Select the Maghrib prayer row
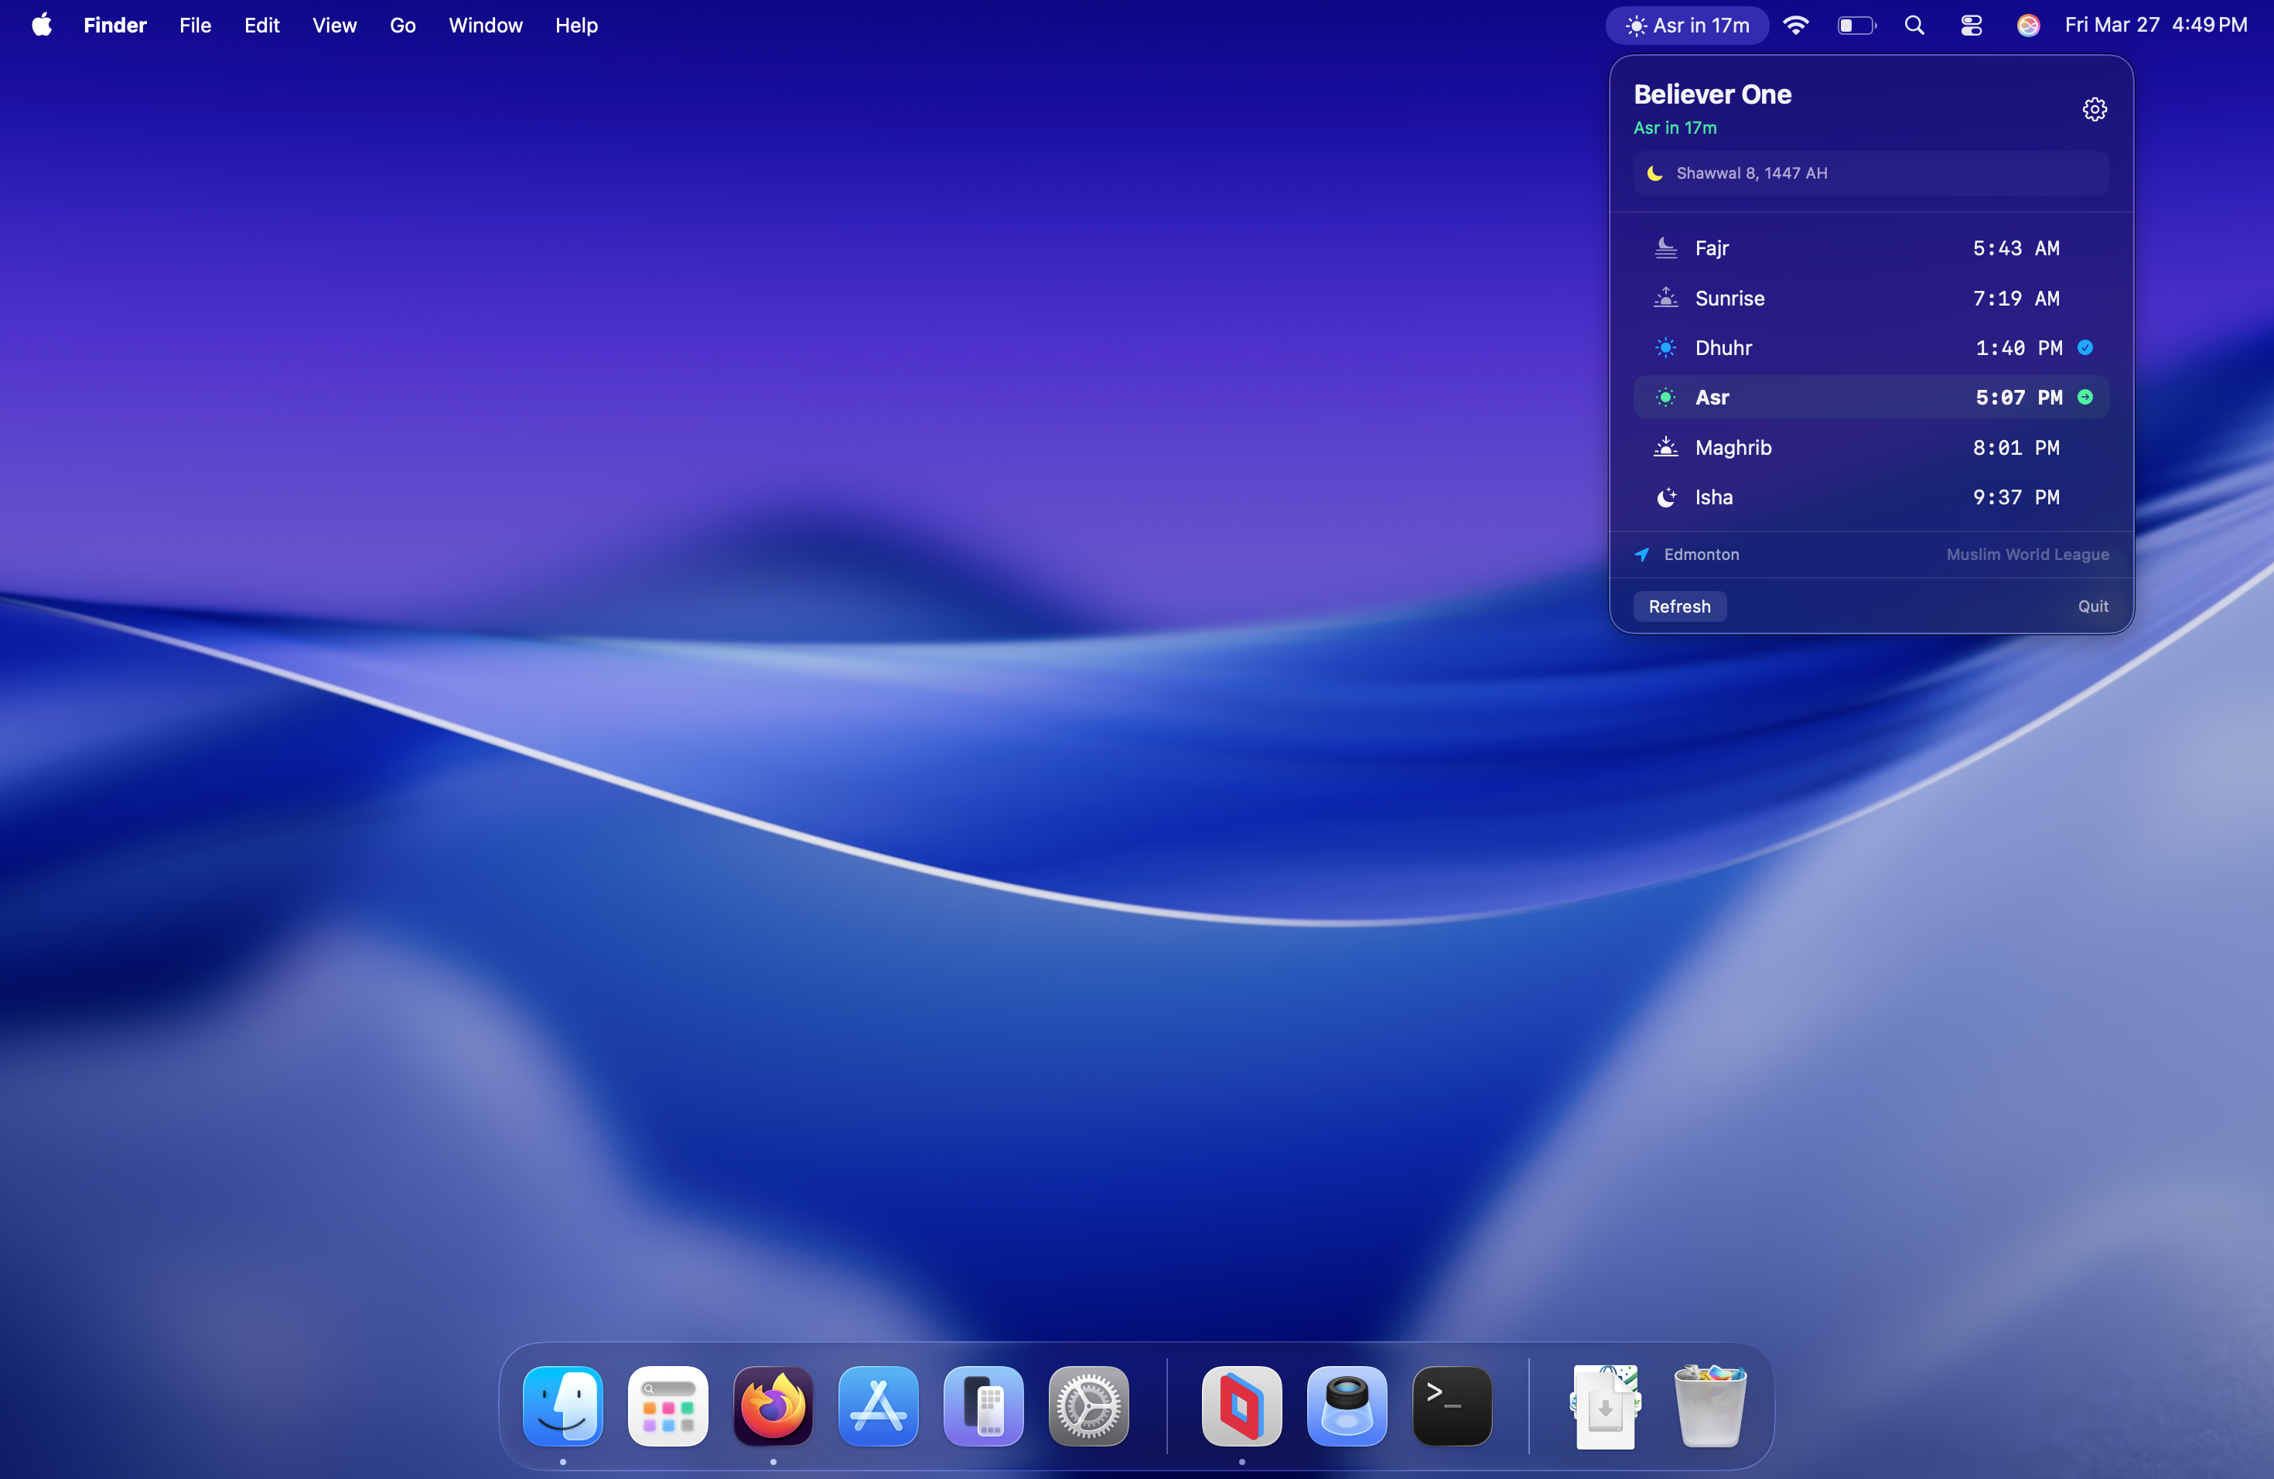Viewport: 2274px width, 1479px height. click(1869, 447)
